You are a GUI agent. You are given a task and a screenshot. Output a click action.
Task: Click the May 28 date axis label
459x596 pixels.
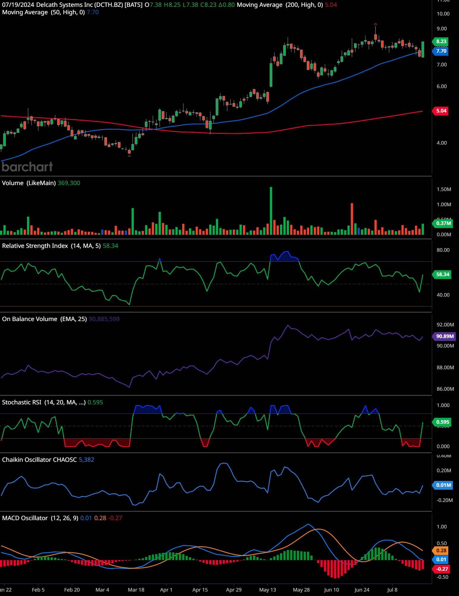pos(301,590)
